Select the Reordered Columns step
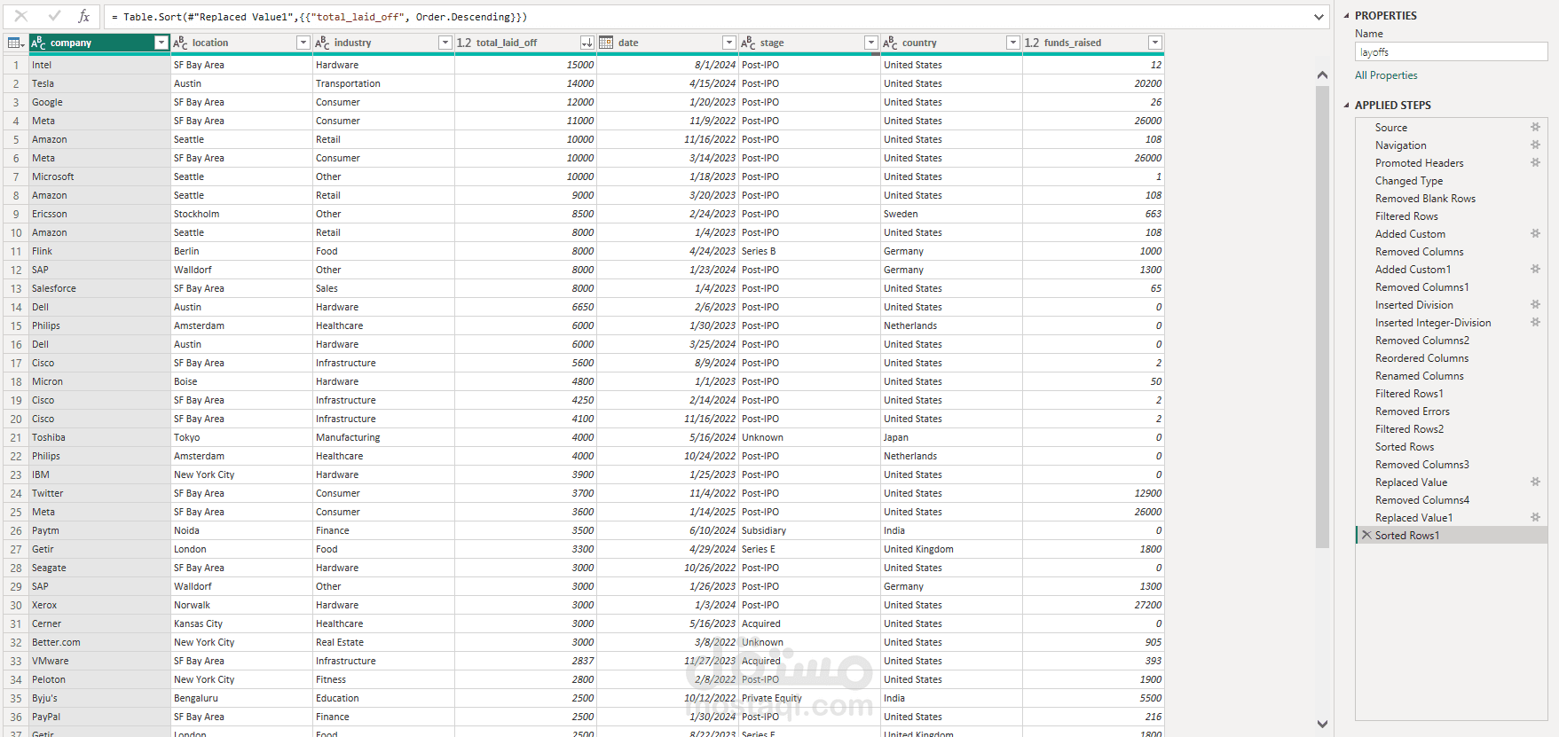This screenshot has height=737, width=1559. [x=1421, y=358]
